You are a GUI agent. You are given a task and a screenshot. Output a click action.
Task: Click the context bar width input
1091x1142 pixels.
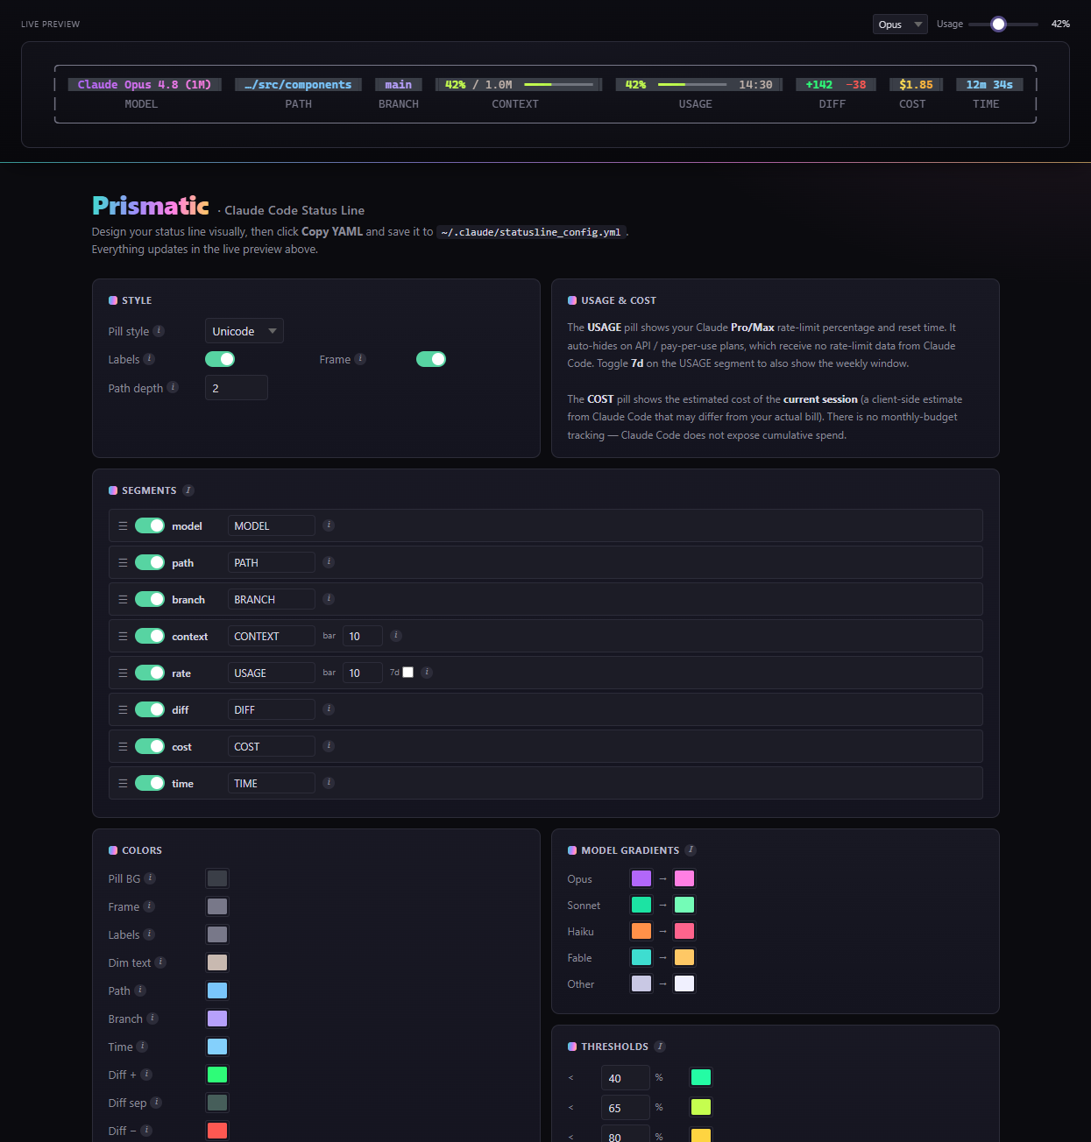363,636
